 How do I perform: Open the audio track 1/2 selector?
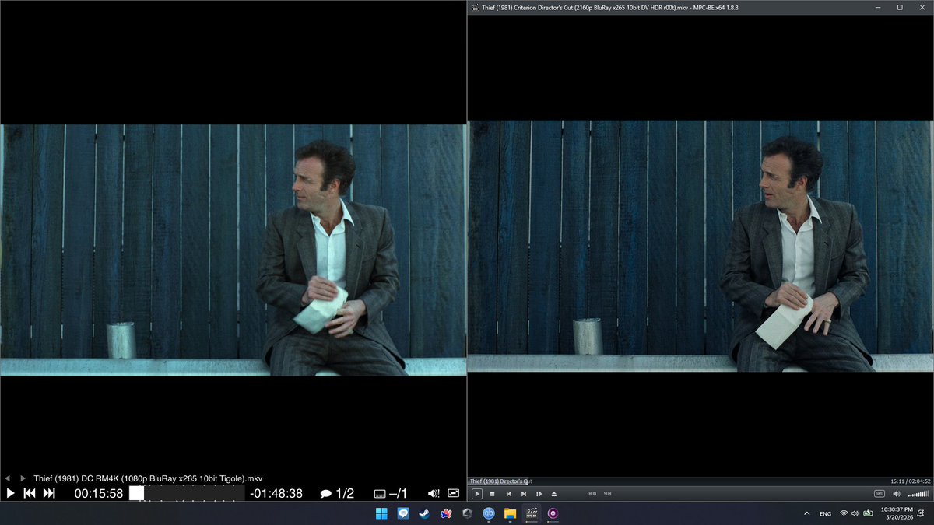tap(337, 493)
